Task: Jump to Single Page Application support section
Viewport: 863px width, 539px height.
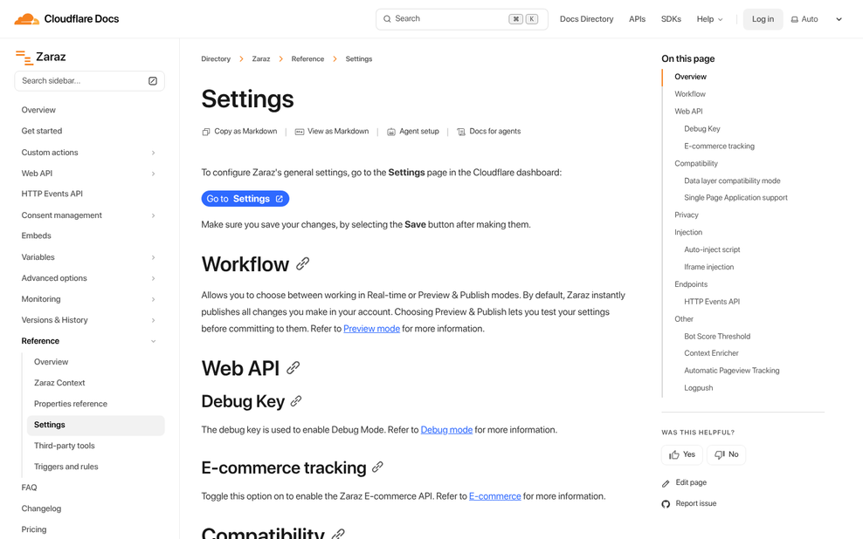Action: pyautogui.click(x=735, y=198)
